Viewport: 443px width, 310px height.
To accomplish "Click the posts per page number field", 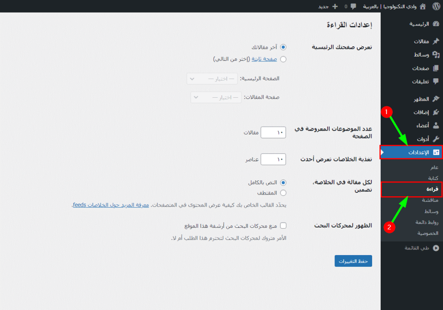I will 273,132.
